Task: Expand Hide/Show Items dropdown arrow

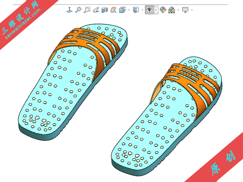Action: tap(156, 10)
